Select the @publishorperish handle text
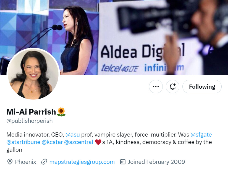Screen dimensions: 228x171 (30, 121)
